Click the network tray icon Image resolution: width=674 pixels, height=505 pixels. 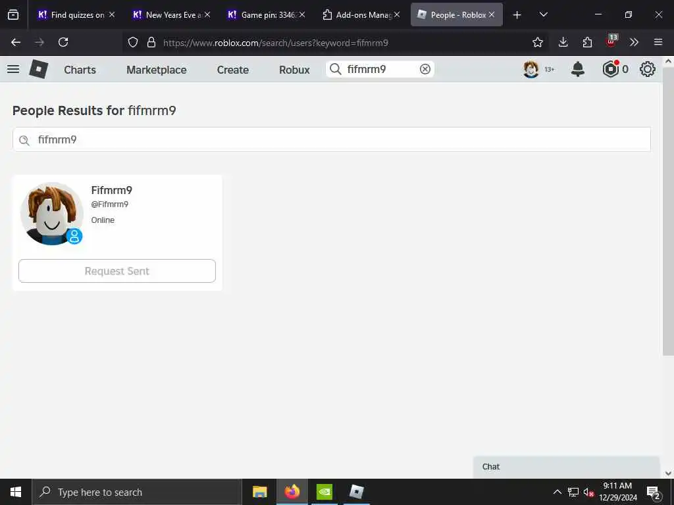(x=573, y=493)
